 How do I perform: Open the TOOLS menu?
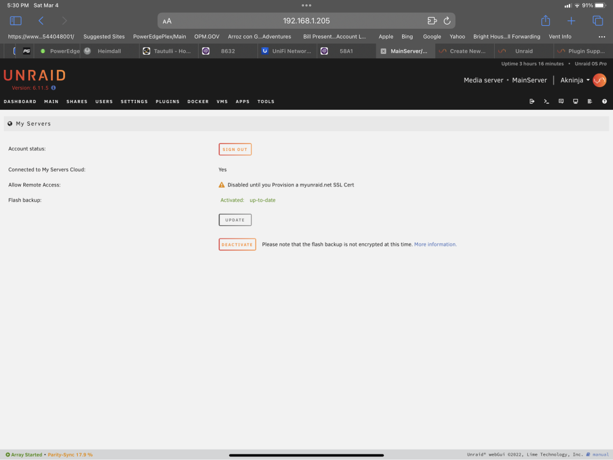coord(266,102)
